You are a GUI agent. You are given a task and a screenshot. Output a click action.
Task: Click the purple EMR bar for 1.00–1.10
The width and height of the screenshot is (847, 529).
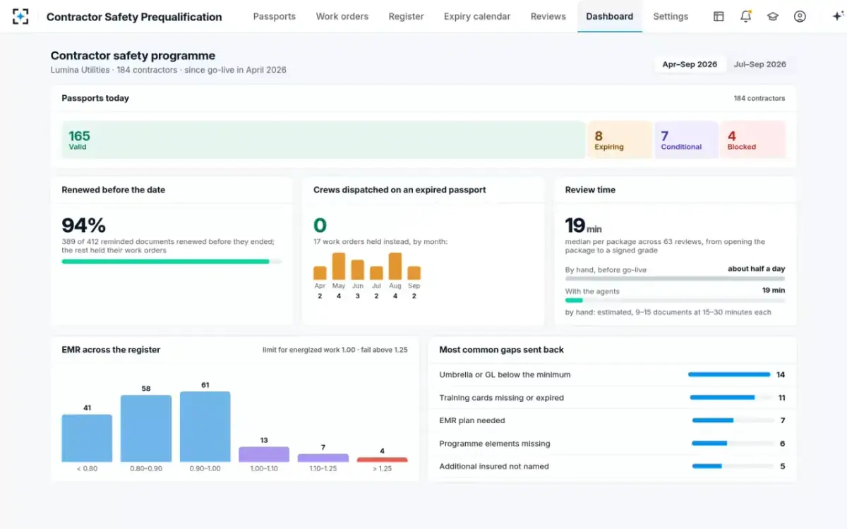(x=264, y=454)
